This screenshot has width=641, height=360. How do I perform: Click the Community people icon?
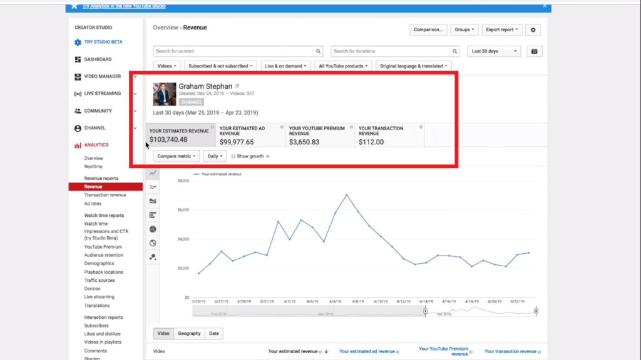[x=78, y=111]
